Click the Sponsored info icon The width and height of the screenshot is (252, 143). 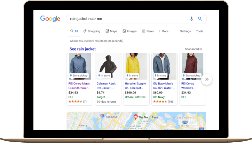click(x=201, y=49)
